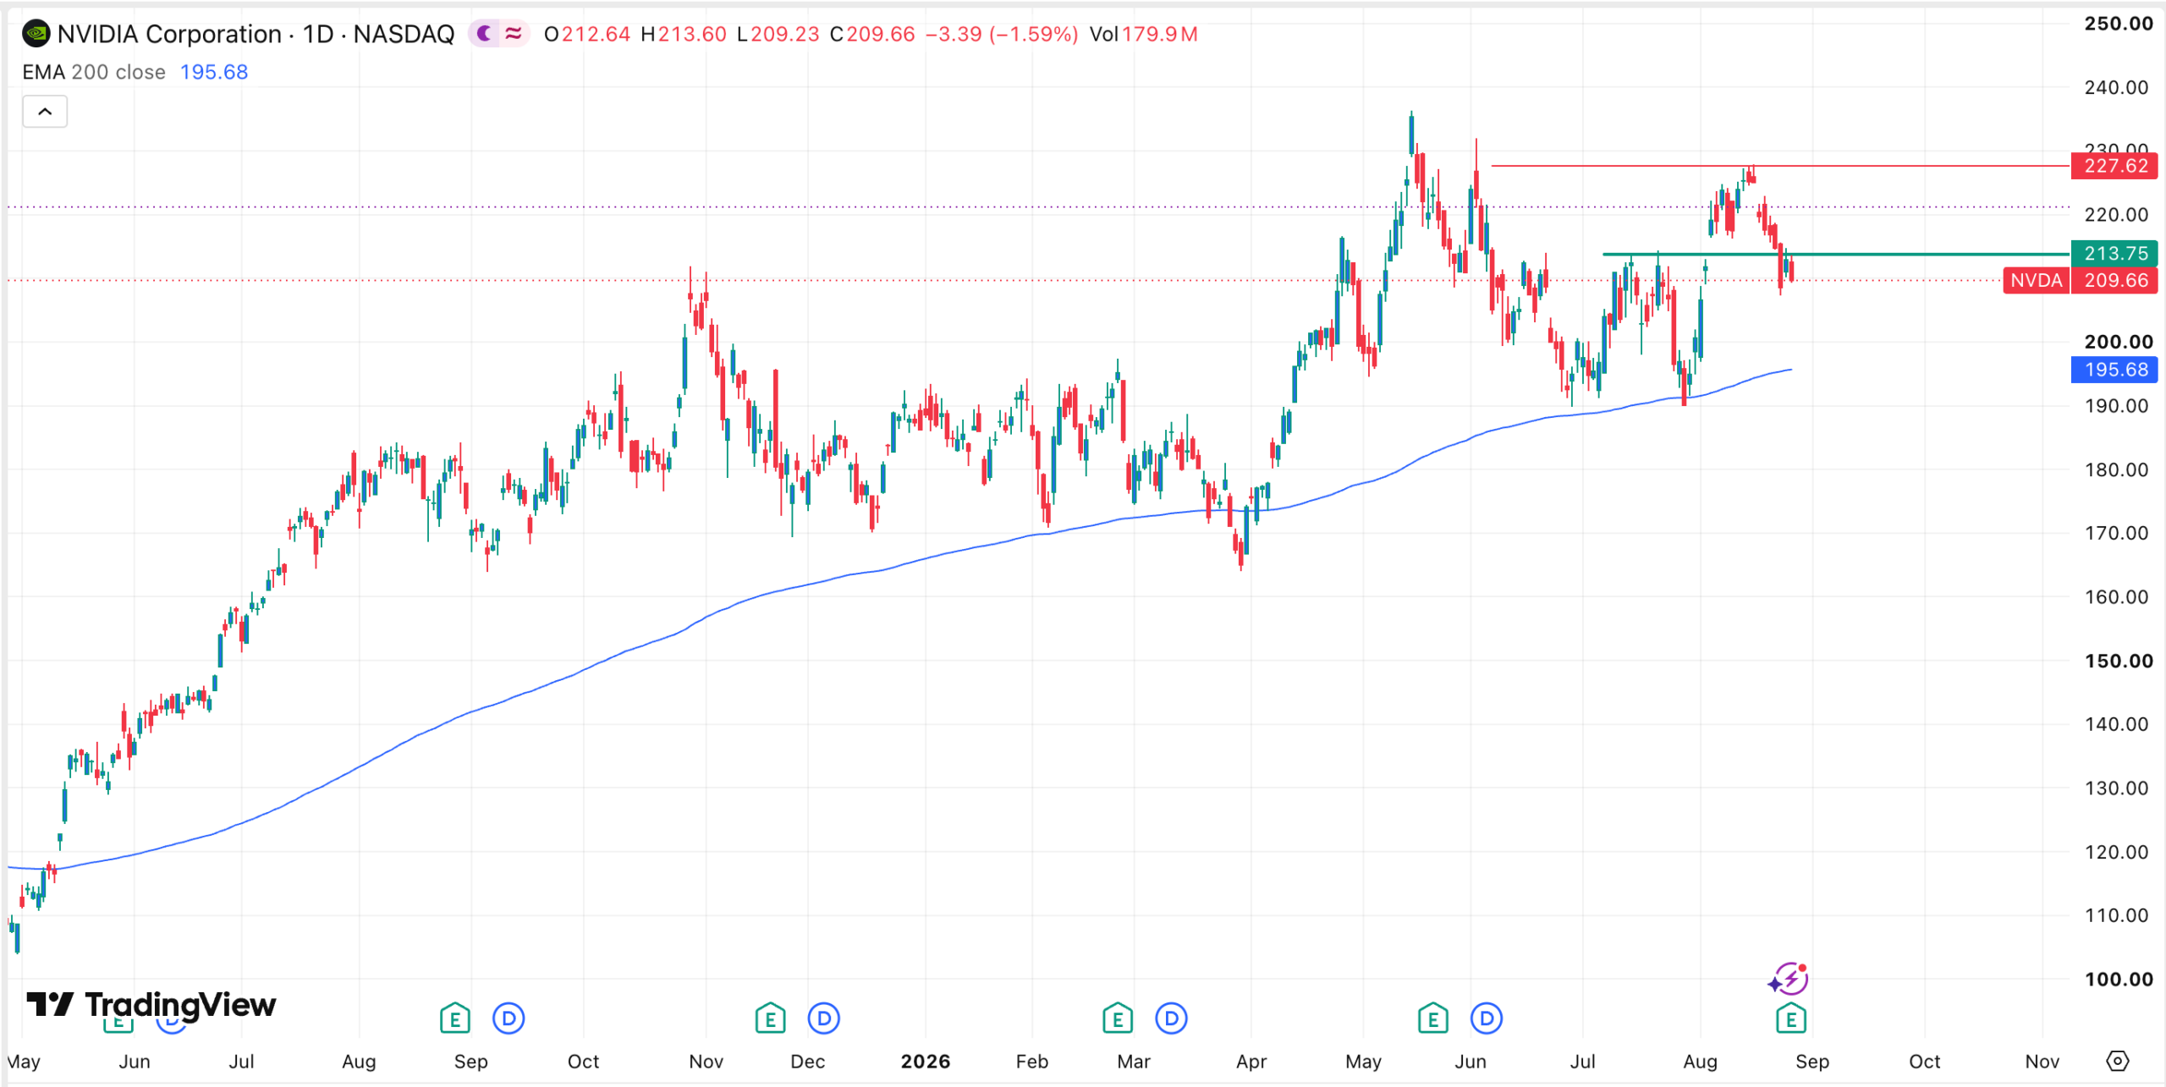Click the high price H213.60
This screenshot has height=1087, width=2166.
pos(684,34)
